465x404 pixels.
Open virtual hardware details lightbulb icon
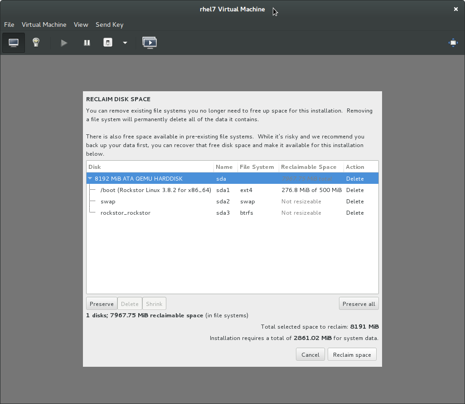36,43
